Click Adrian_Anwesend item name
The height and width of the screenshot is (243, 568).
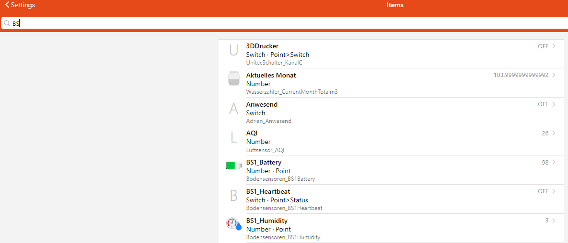[269, 121]
